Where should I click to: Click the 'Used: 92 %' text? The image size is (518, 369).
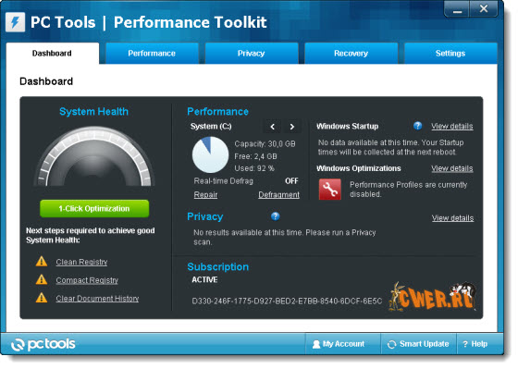pos(254,168)
